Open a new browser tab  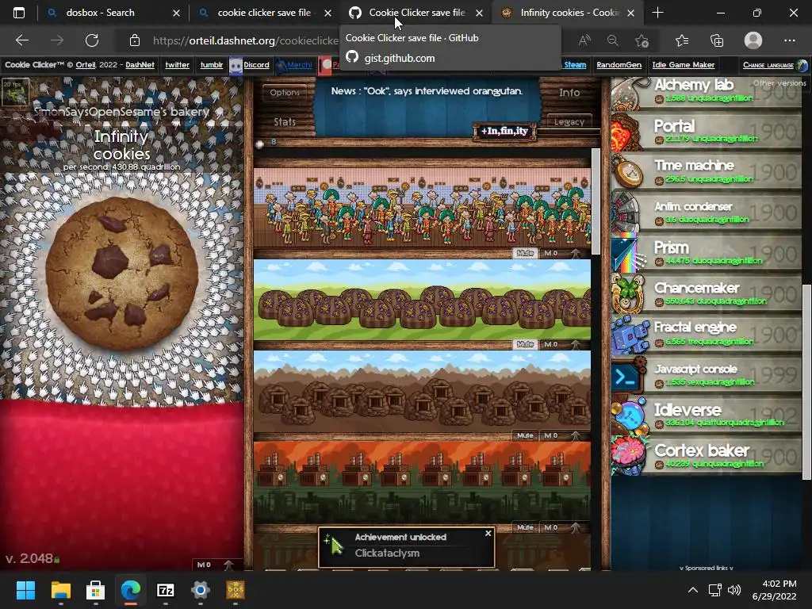[657, 13]
